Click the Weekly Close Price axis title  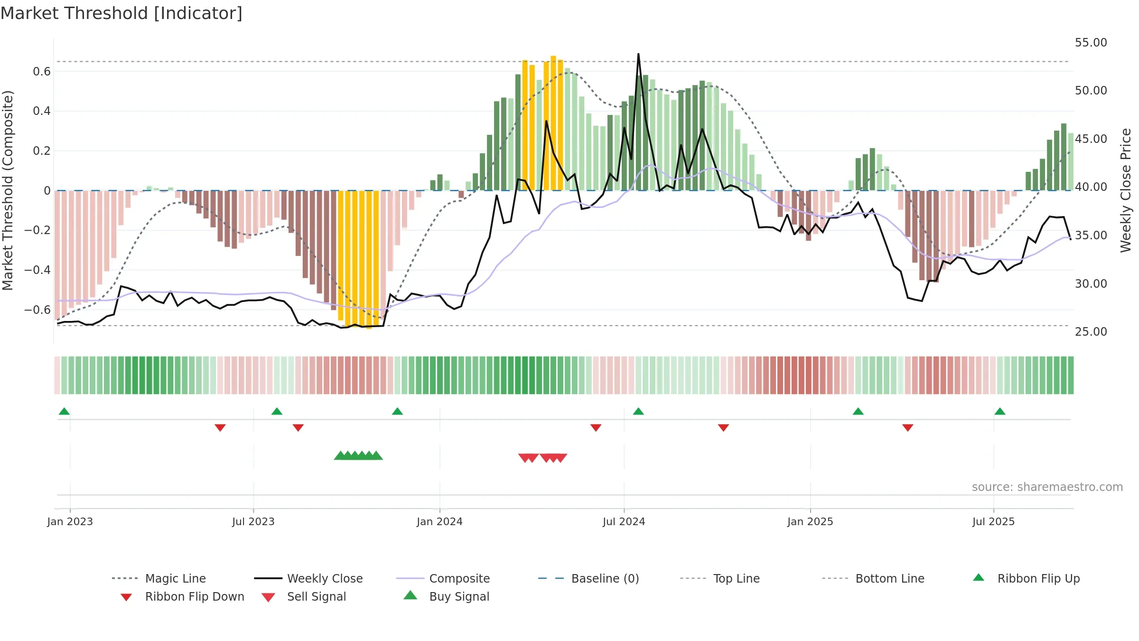[1126, 190]
